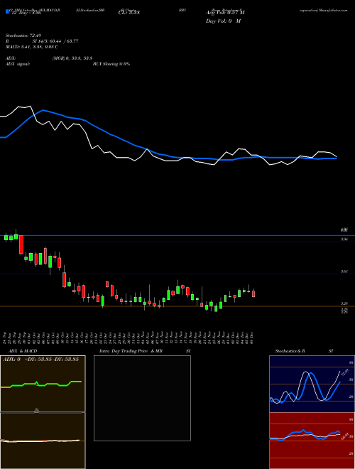Click the 'SI 14/3: 60.44 / 63.77' line
Viewport: 355px width, 469px height.
pos(55,41)
